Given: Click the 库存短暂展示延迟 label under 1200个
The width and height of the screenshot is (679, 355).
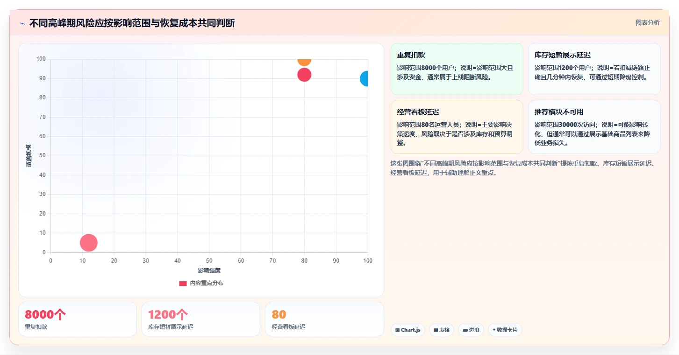Looking at the screenshot, I should click(171, 327).
